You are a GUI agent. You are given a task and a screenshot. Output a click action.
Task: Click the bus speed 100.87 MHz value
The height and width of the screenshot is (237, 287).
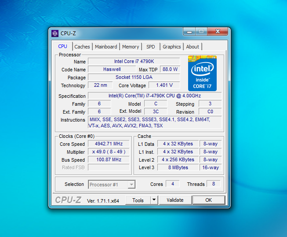109,159
